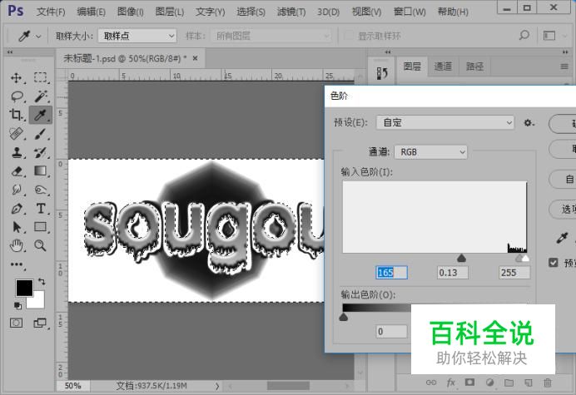Toggle Quick Mask mode
Image resolution: width=576 pixels, height=395 pixels.
[x=16, y=323]
